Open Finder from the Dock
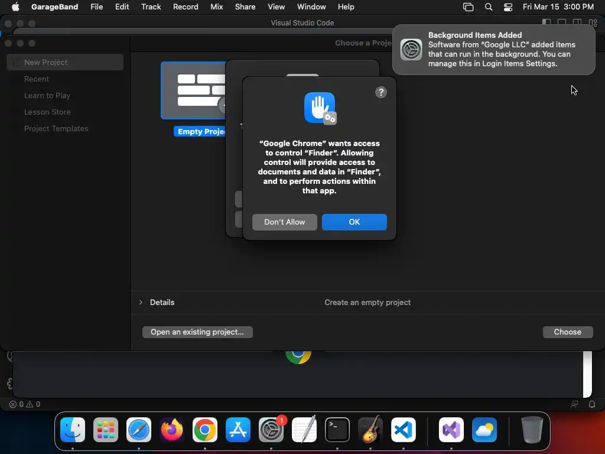The height and width of the screenshot is (454, 605). [73, 430]
